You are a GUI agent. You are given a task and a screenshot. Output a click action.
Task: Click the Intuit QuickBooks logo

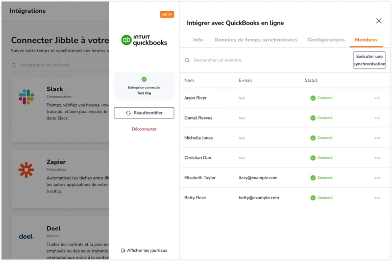click(x=144, y=40)
